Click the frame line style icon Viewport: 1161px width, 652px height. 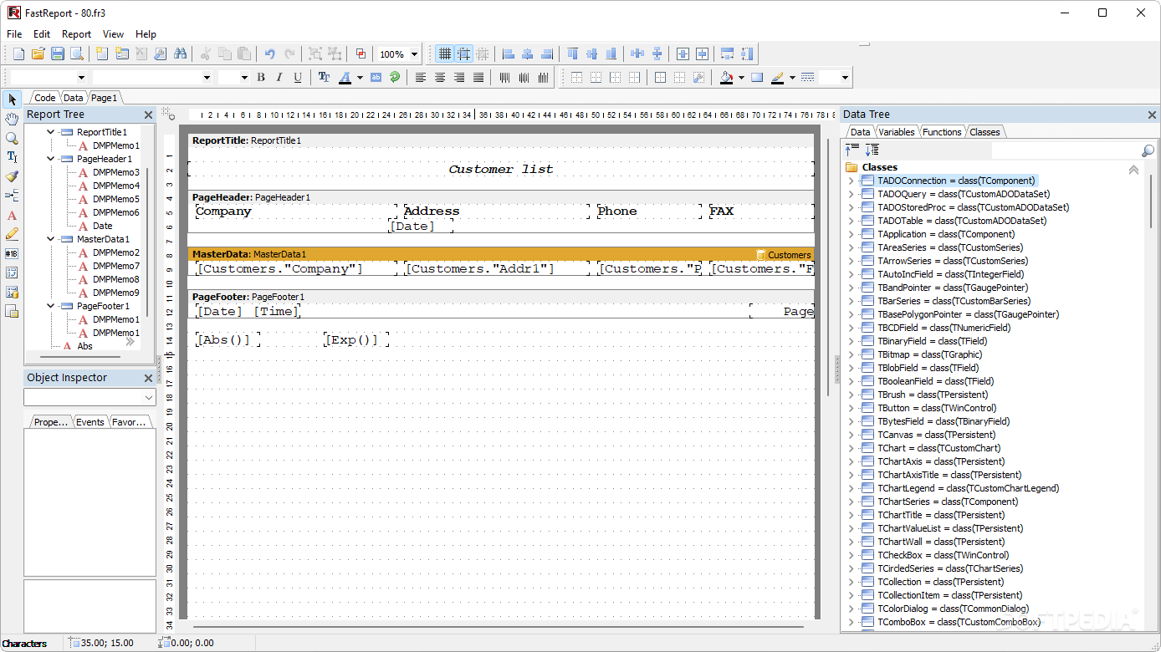[807, 77]
